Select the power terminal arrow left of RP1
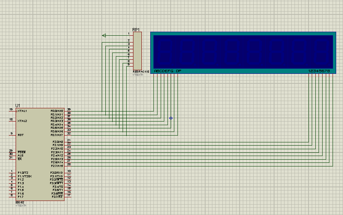This screenshot has width=343, height=215. tap(104, 35)
